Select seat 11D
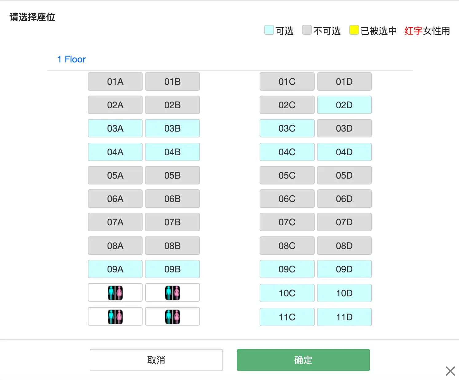Viewport: 459px width, 380px height. point(344,317)
